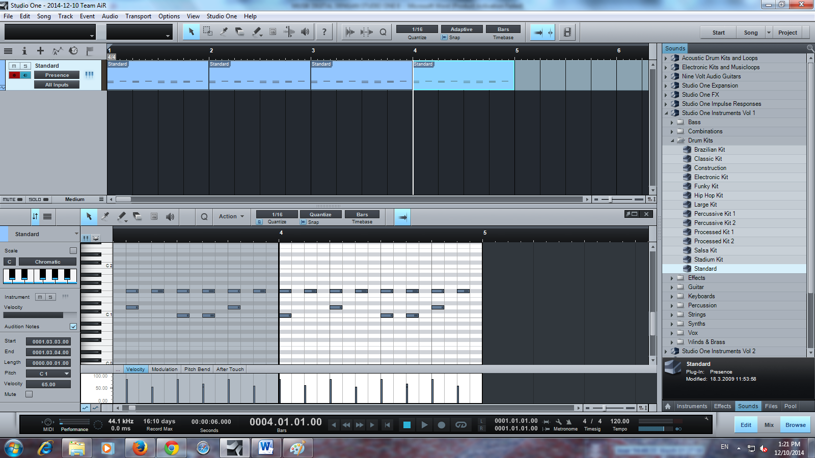815x458 pixels.
Task: Adjust the instrument Velocity slider
Action: [40, 316]
